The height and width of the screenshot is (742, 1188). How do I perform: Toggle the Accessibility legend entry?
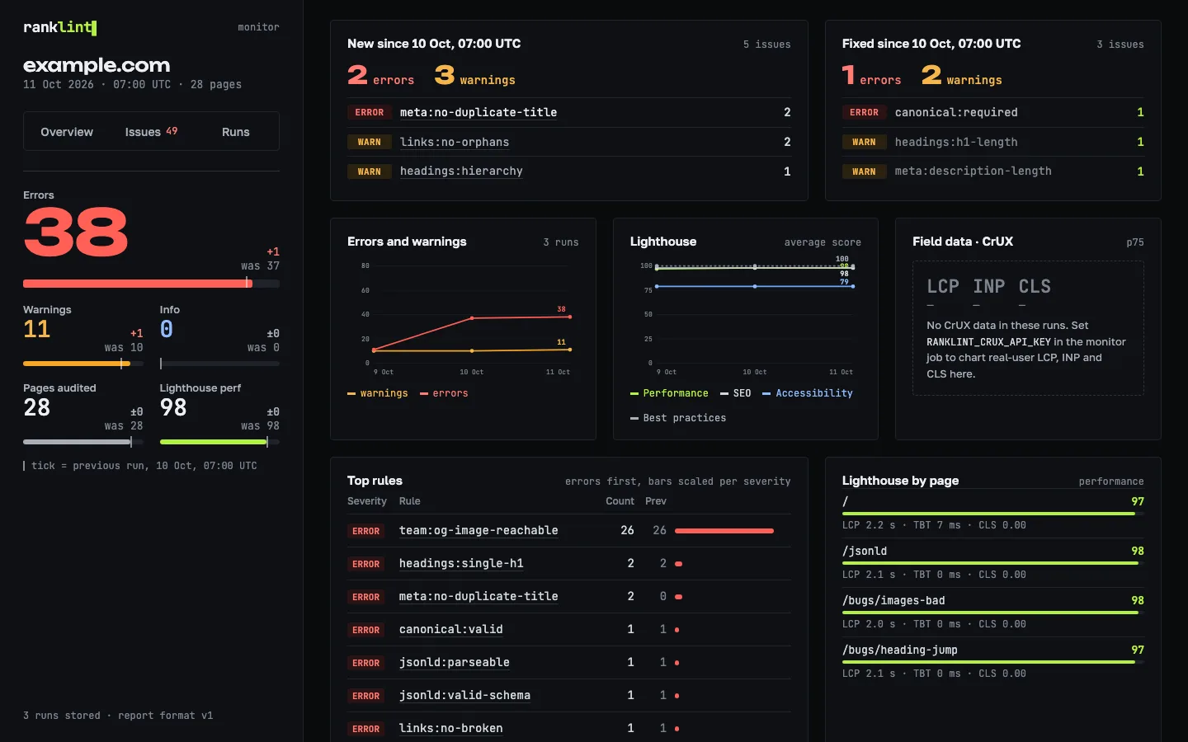tap(808, 393)
